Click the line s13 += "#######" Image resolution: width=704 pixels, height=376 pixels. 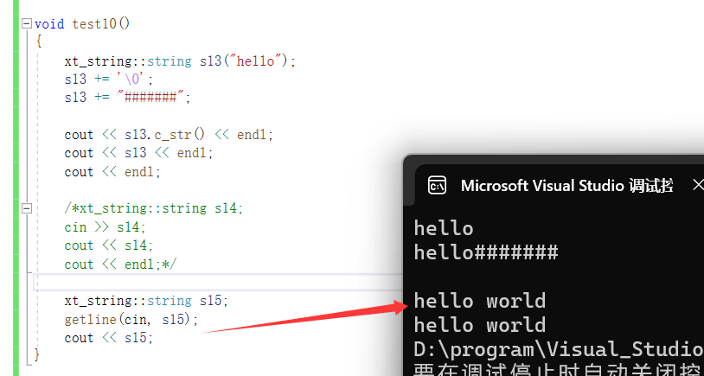coord(127,97)
